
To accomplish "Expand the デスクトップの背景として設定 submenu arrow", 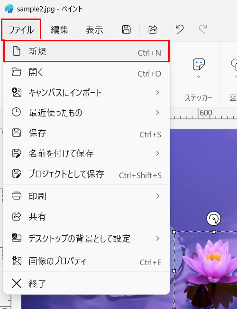I will pyautogui.click(x=158, y=239).
